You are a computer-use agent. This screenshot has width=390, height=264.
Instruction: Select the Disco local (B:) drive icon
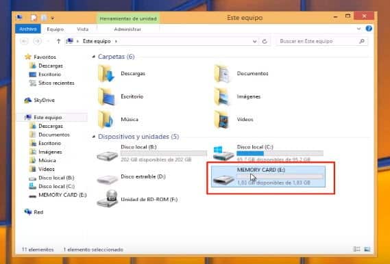pos(107,156)
